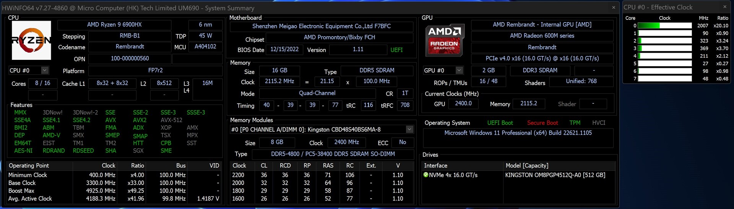734x209 pixels.
Task: Select the Boost Max operating point row
Action: tap(21, 191)
